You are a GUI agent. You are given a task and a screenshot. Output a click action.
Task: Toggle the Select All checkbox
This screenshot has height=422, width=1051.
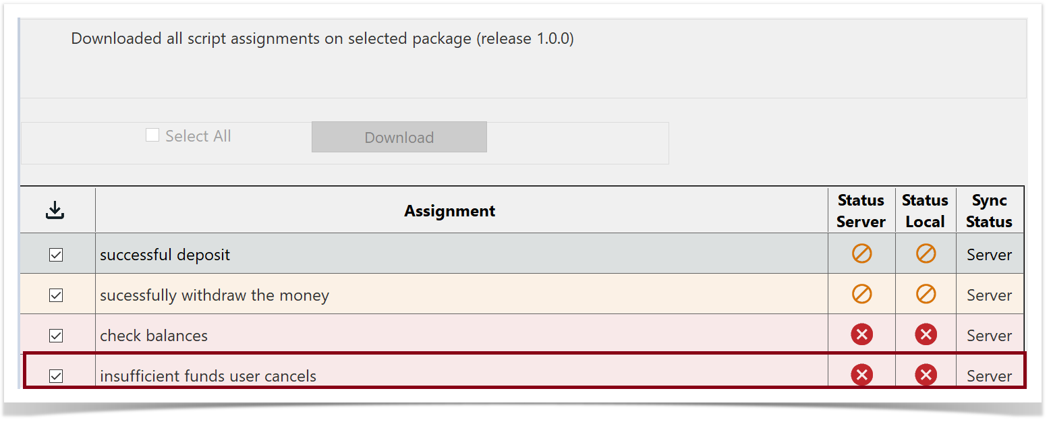coord(152,135)
